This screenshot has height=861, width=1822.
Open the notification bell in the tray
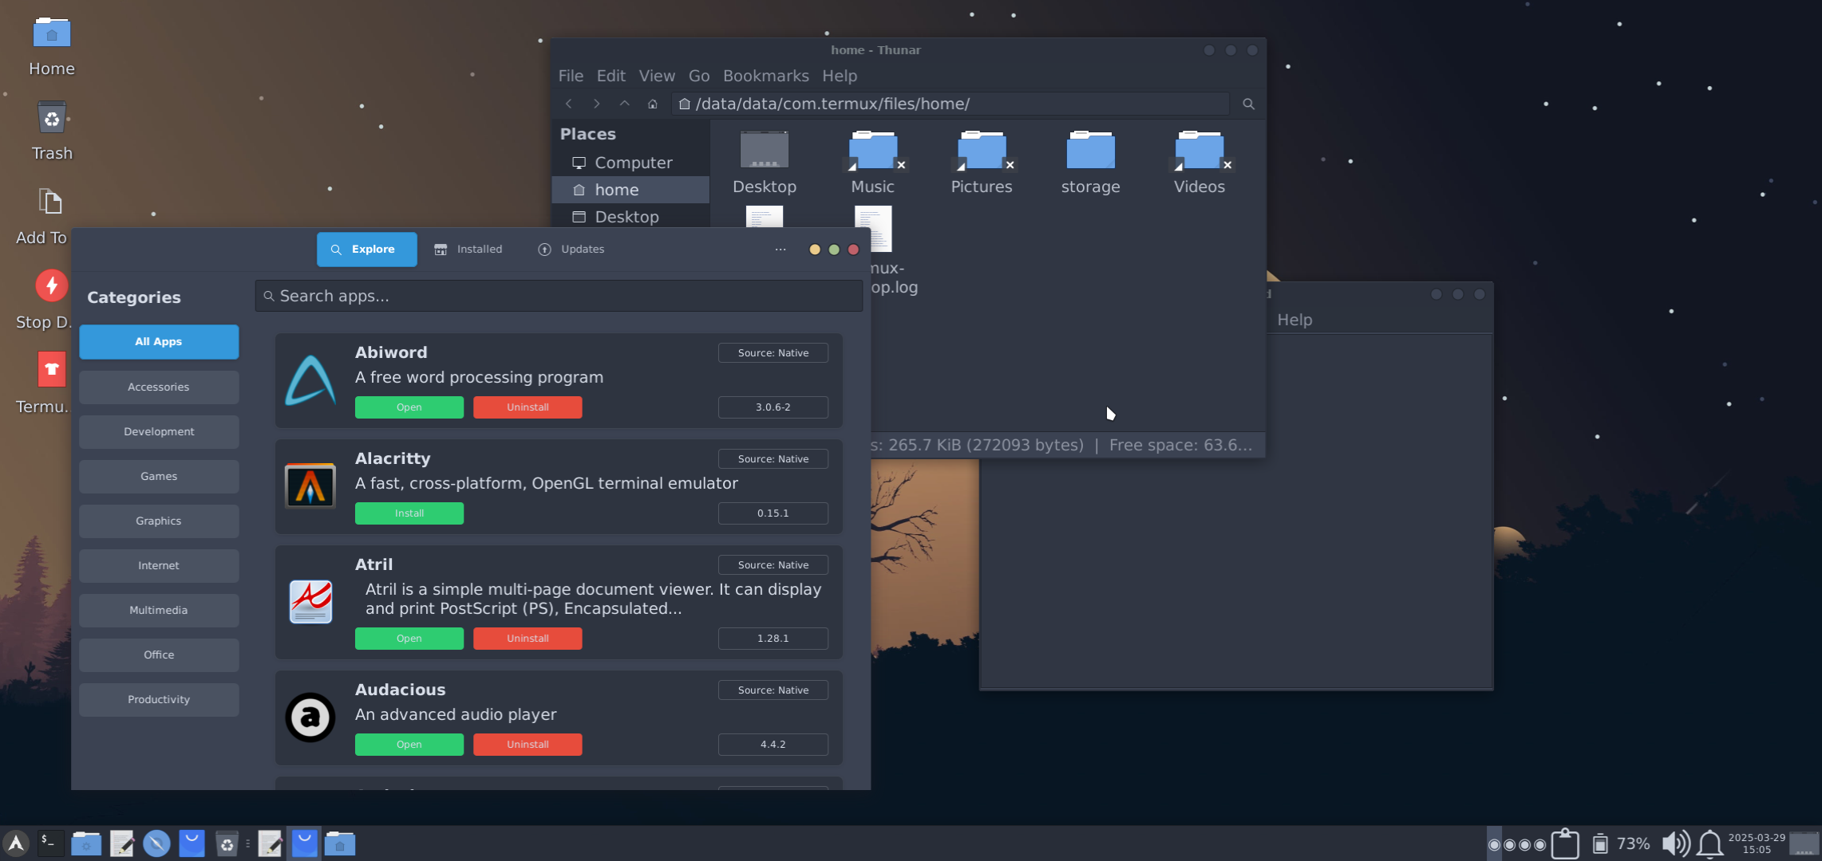(1709, 843)
